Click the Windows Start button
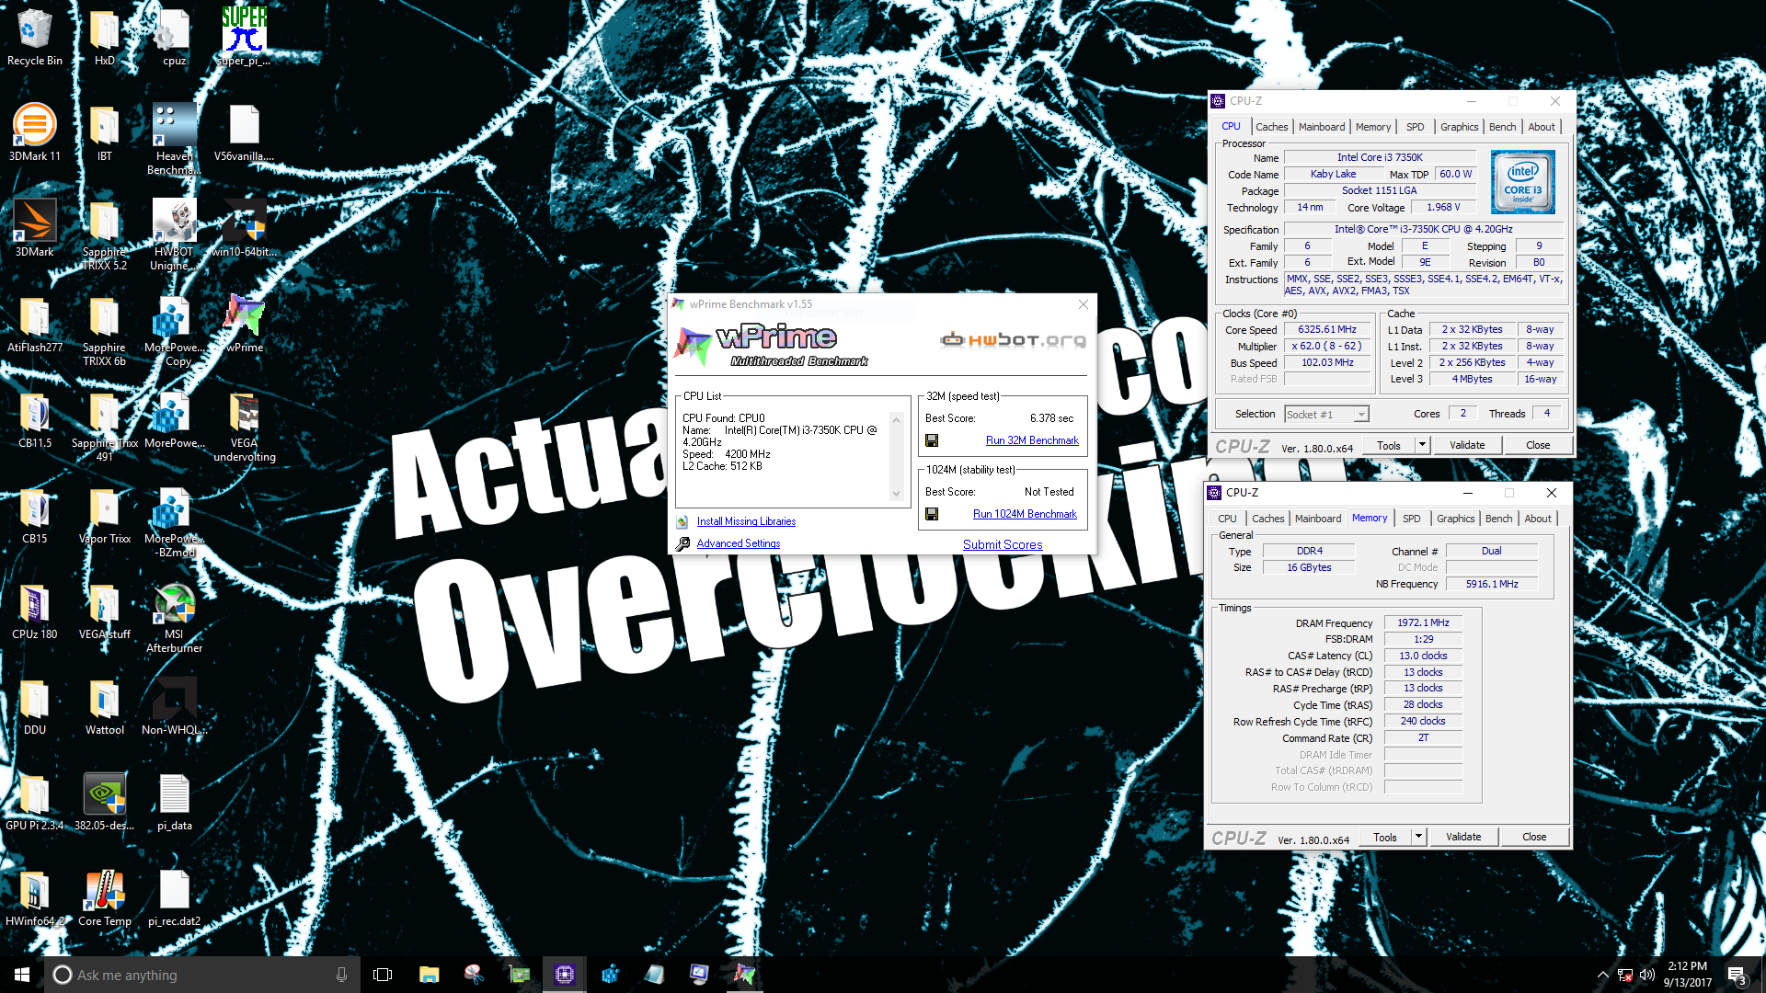Image resolution: width=1766 pixels, height=993 pixels. (x=22, y=975)
